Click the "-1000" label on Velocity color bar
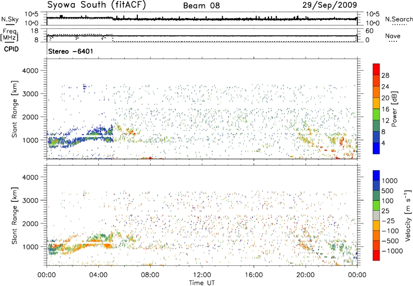Image resolution: width=413 pixels, height=286 pixels. 392,251
